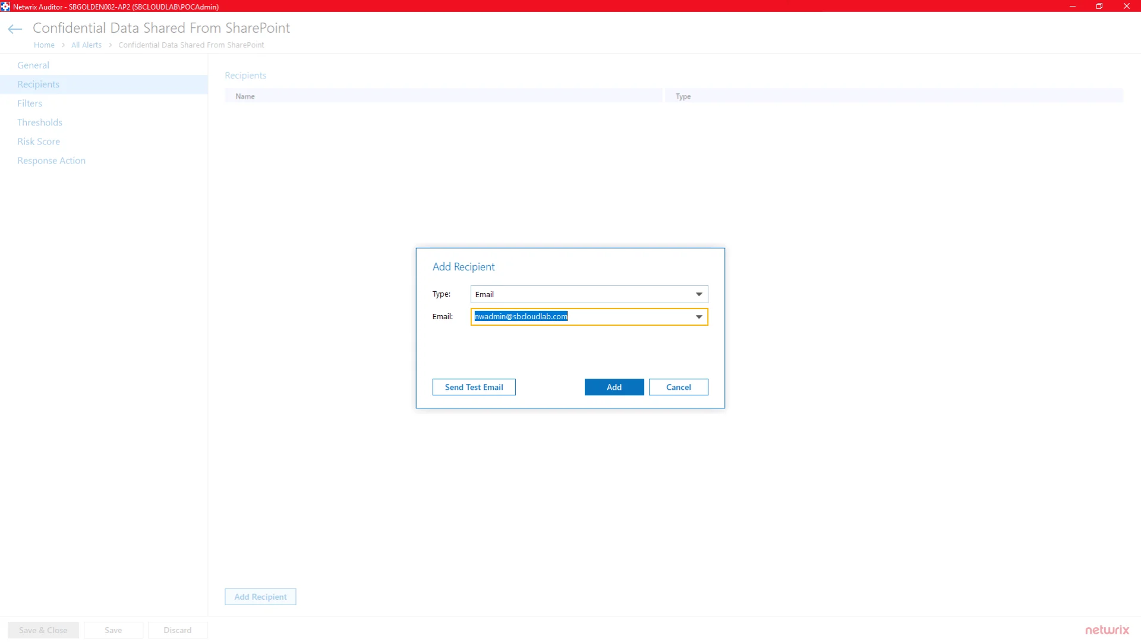Click the 'Email:' label
1141x642 pixels.
point(443,317)
